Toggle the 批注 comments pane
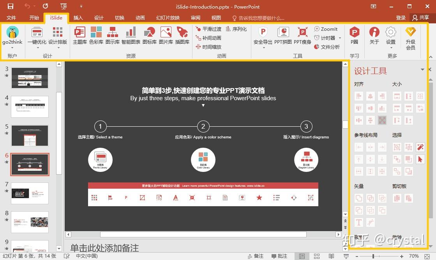 tap(280, 256)
